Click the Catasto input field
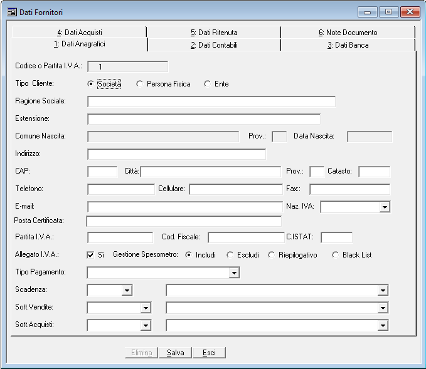This screenshot has height=369, width=426. [375, 172]
